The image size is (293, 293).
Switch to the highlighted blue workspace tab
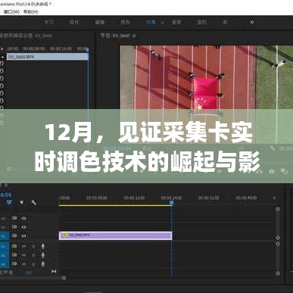coord(151,22)
